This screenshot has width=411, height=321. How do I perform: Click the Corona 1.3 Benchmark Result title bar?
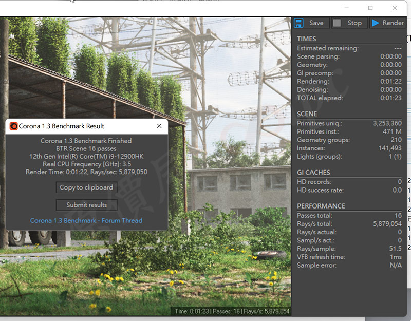[86, 126]
